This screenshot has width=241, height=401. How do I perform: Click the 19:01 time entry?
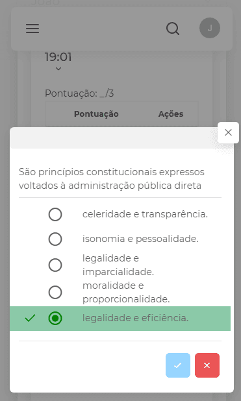pos(58,57)
